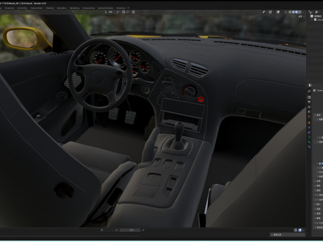
Task: Toggle proportional editing in viewport header
Action: 133,12
